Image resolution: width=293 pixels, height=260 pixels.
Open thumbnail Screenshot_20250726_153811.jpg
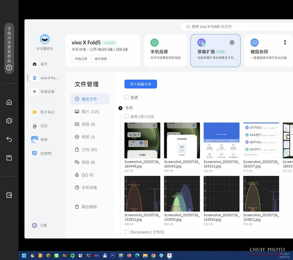261,193
